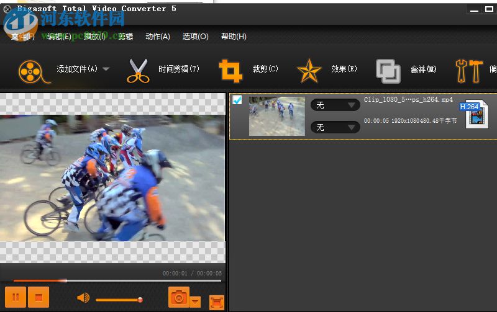Click the H.264 output format icon
The image size is (497, 312).
point(475,114)
